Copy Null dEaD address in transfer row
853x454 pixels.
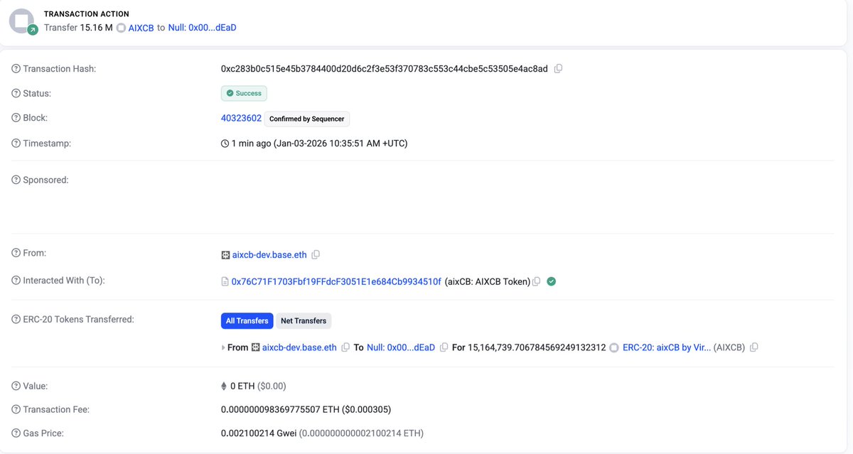pos(444,347)
